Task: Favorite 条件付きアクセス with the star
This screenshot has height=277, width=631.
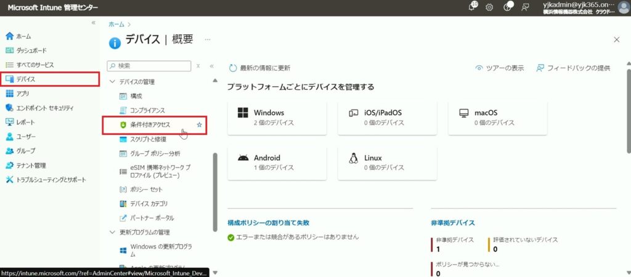Action: tap(199, 125)
